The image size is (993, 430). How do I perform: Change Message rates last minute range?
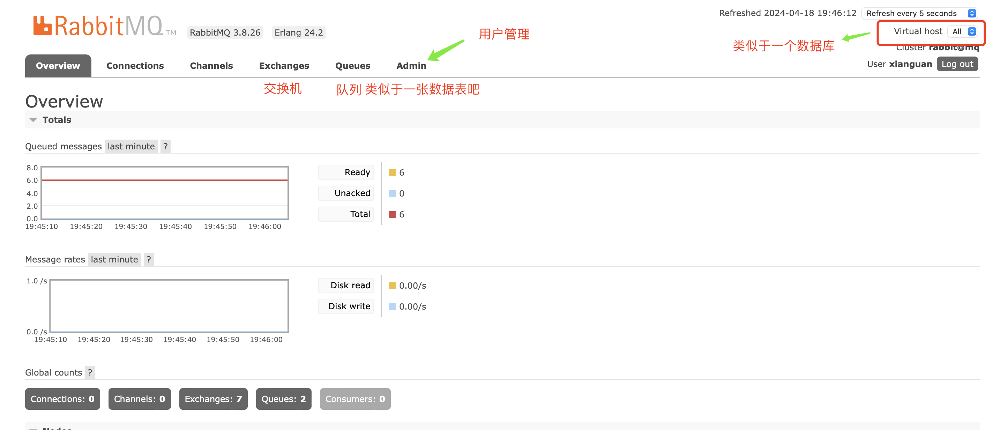click(114, 260)
